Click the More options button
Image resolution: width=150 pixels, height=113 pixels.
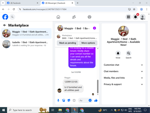click(x=88, y=43)
